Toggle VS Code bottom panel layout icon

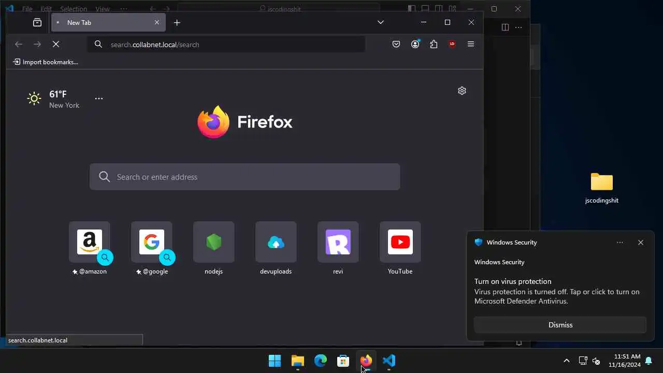click(x=425, y=9)
